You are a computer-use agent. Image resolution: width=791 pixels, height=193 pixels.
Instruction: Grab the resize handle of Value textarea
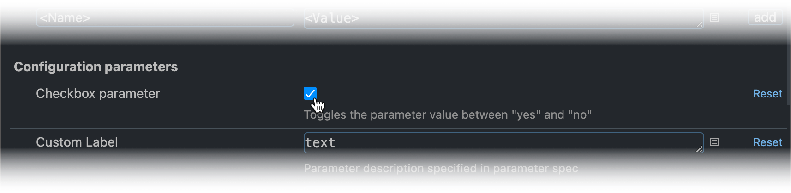click(x=700, y=25)
